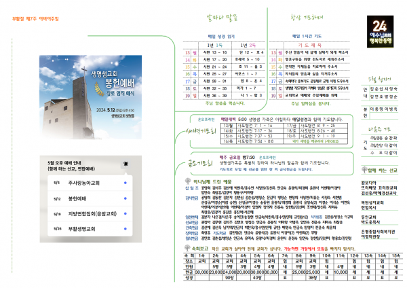The width and height of the screenshot is (407, 288).
Task: Click the '시편 13 - 16' reading cell
Action: coord(215,52)
